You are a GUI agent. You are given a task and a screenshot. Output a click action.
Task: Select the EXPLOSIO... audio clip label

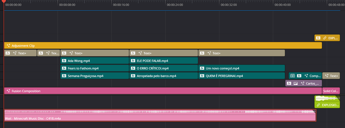[x=330, y=105]
